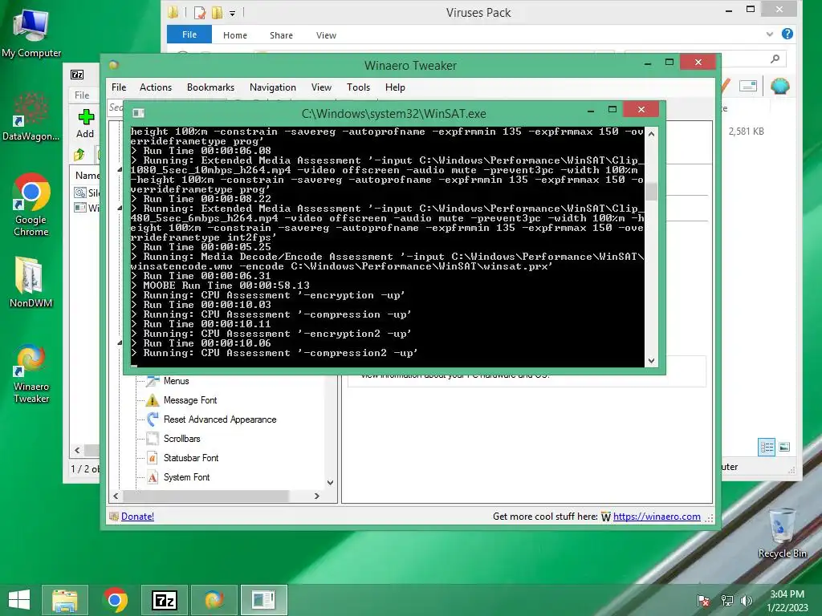This screenshot has width=822, height=616.
Task: Switch to the Home tab in Viruses Pack
Action: click(x=235, y=35)
